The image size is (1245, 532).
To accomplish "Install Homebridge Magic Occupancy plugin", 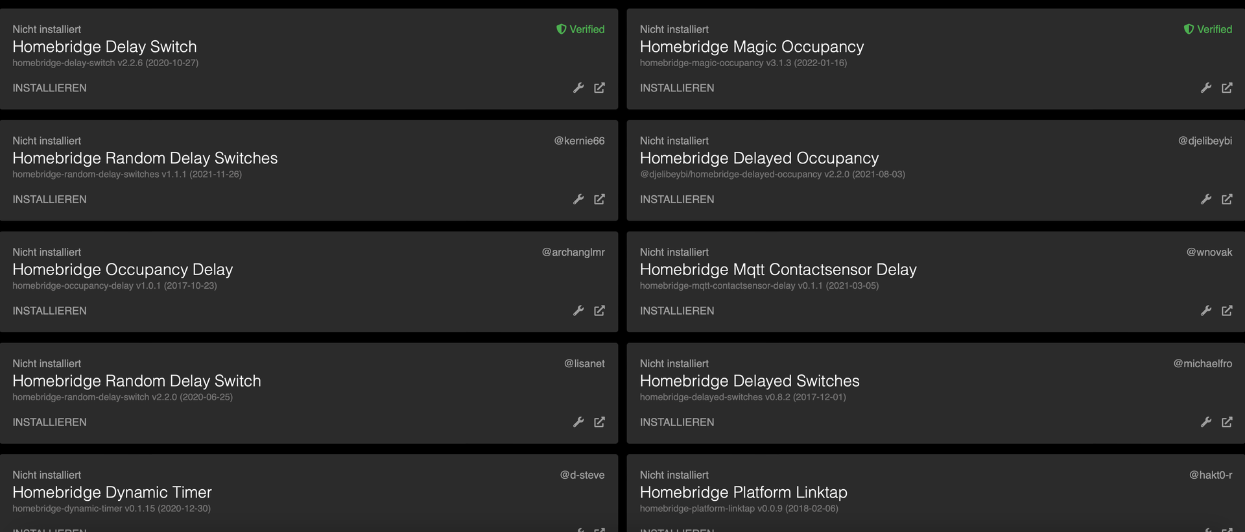I will pyautogui.click(x=677, y=88).
